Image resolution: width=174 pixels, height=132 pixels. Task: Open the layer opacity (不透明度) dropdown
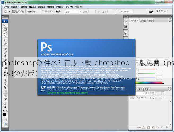tap(163, 93)
